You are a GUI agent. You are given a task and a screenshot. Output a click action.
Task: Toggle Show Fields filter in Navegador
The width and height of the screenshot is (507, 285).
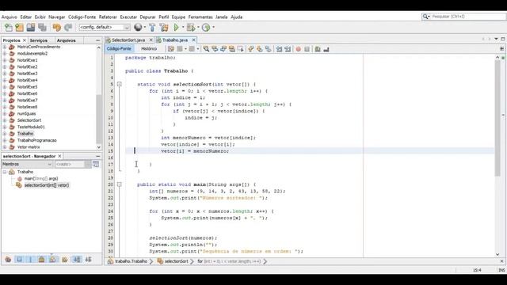tap(19, 259)
